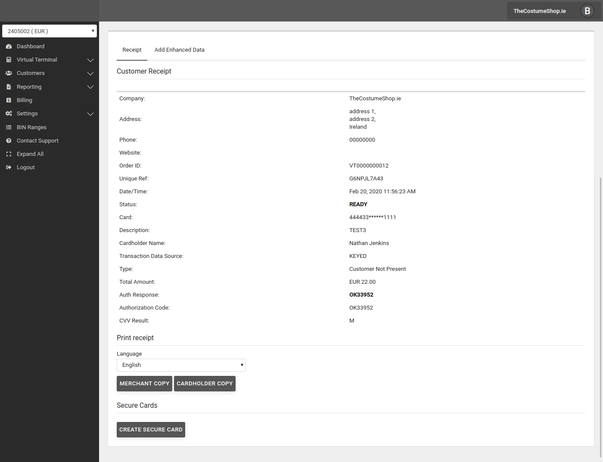Click the Dashboard gauge icon
The image size is (603, 462).
(9, 47)
